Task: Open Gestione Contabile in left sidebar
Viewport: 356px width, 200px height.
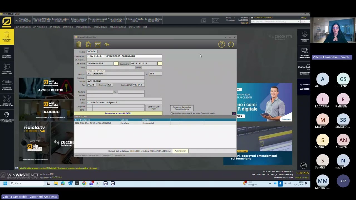Action: pos(7,53)
